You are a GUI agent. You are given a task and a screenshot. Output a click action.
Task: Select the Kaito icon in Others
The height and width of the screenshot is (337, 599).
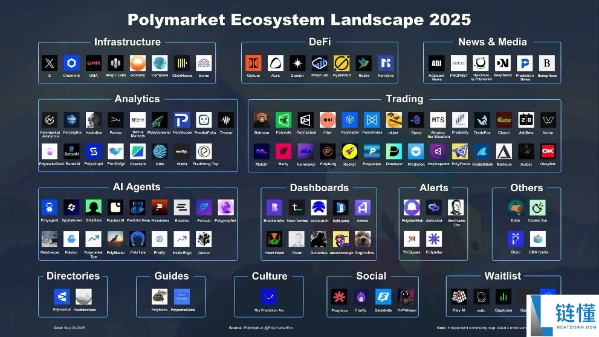tap(516, 208)
